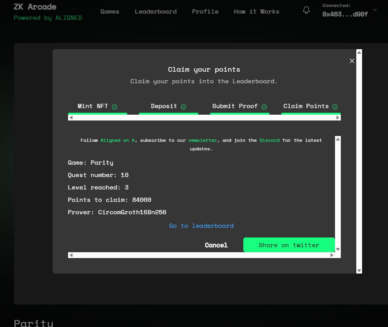Click content horizontal scrollbar right arrow

coord(332,255)
